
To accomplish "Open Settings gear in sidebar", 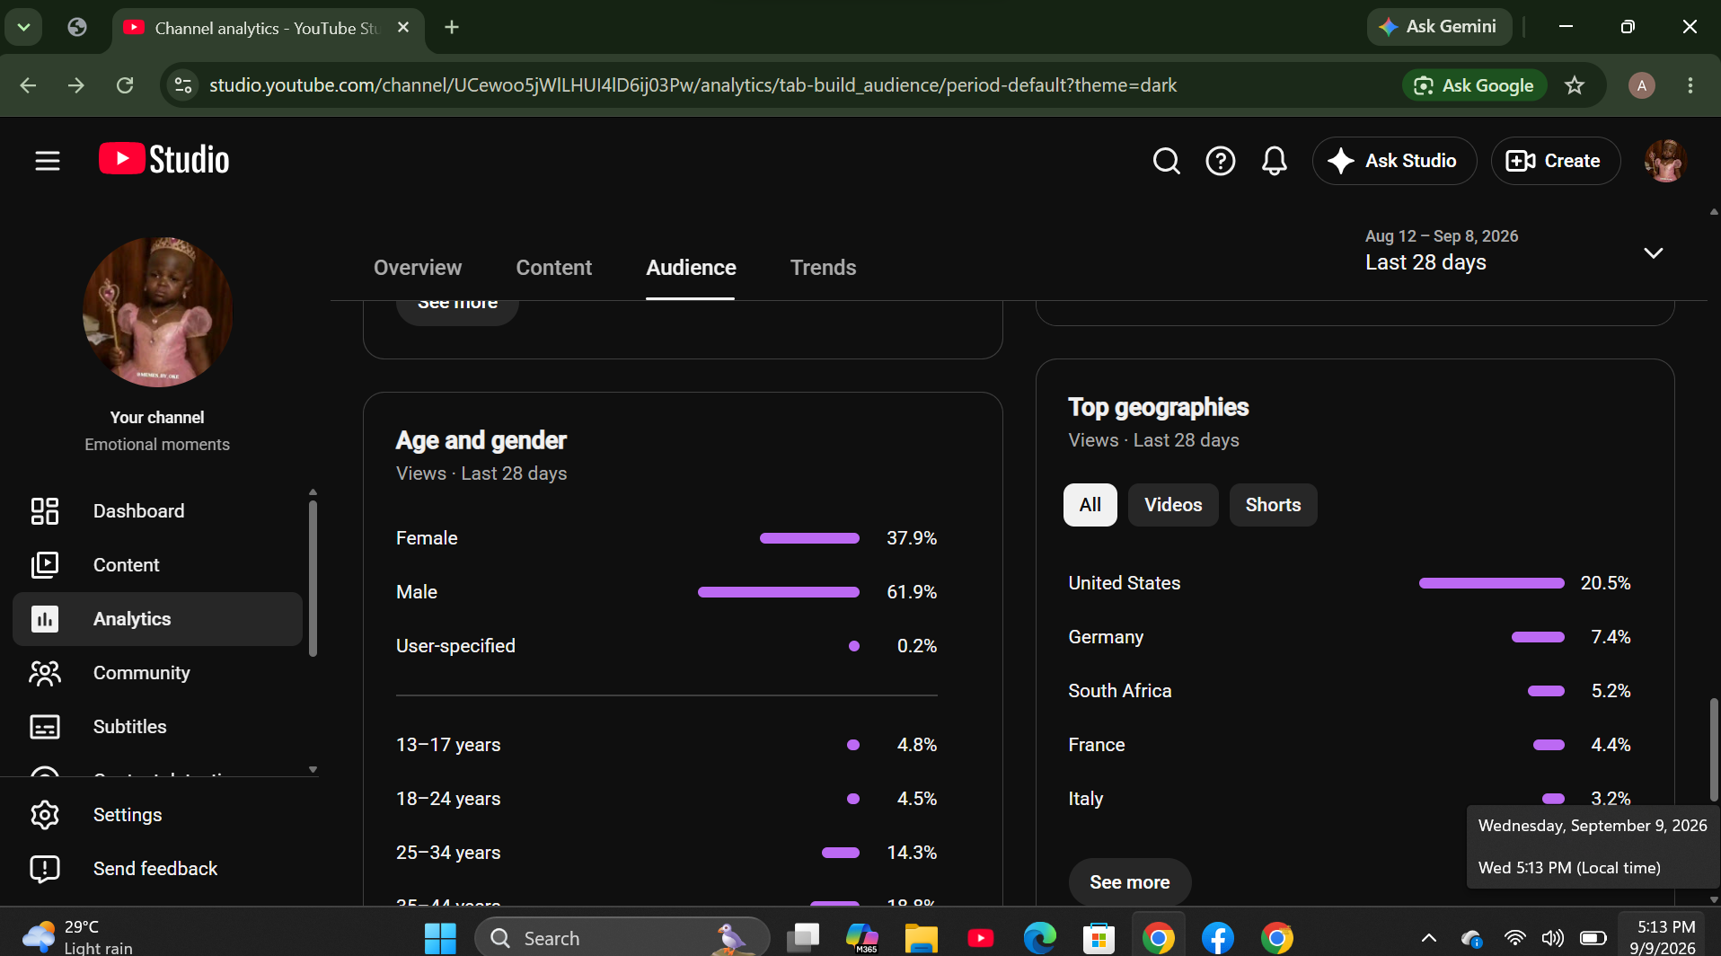I will pyautogui.click(x=45, y=815).
